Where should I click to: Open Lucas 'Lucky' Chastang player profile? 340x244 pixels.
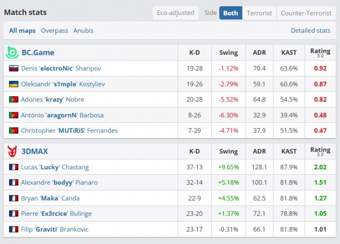click(55, 167)
